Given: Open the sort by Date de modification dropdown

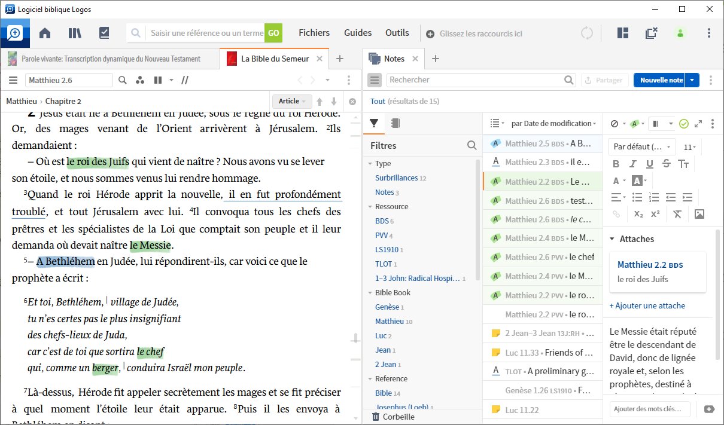Looking at the screenshot, I should click(x=553, y=124).
